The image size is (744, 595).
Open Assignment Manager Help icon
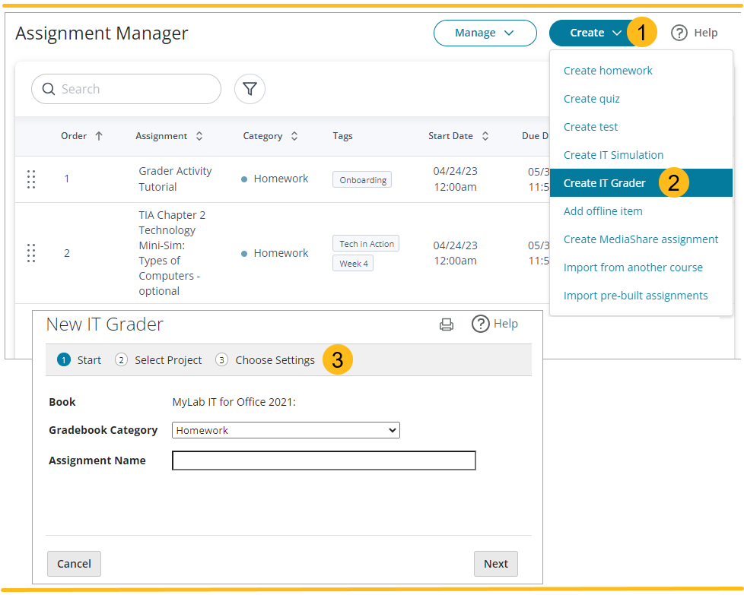tap(679, 33)
